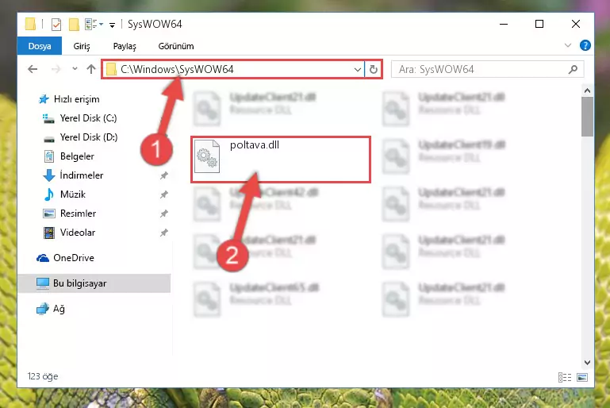Click the Resimler picture icon
Image resolution: width=610 pixels, height=408 pixels.
click(x=49, y=214)
